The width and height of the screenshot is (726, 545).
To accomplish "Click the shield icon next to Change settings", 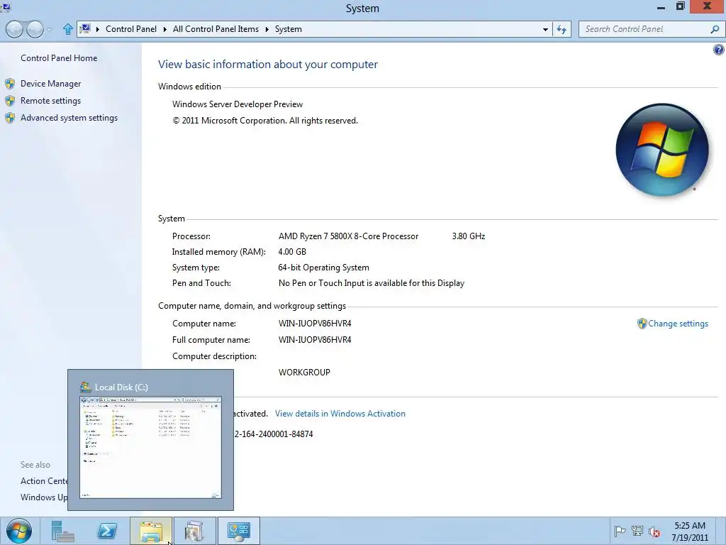I will click(642, 324).
